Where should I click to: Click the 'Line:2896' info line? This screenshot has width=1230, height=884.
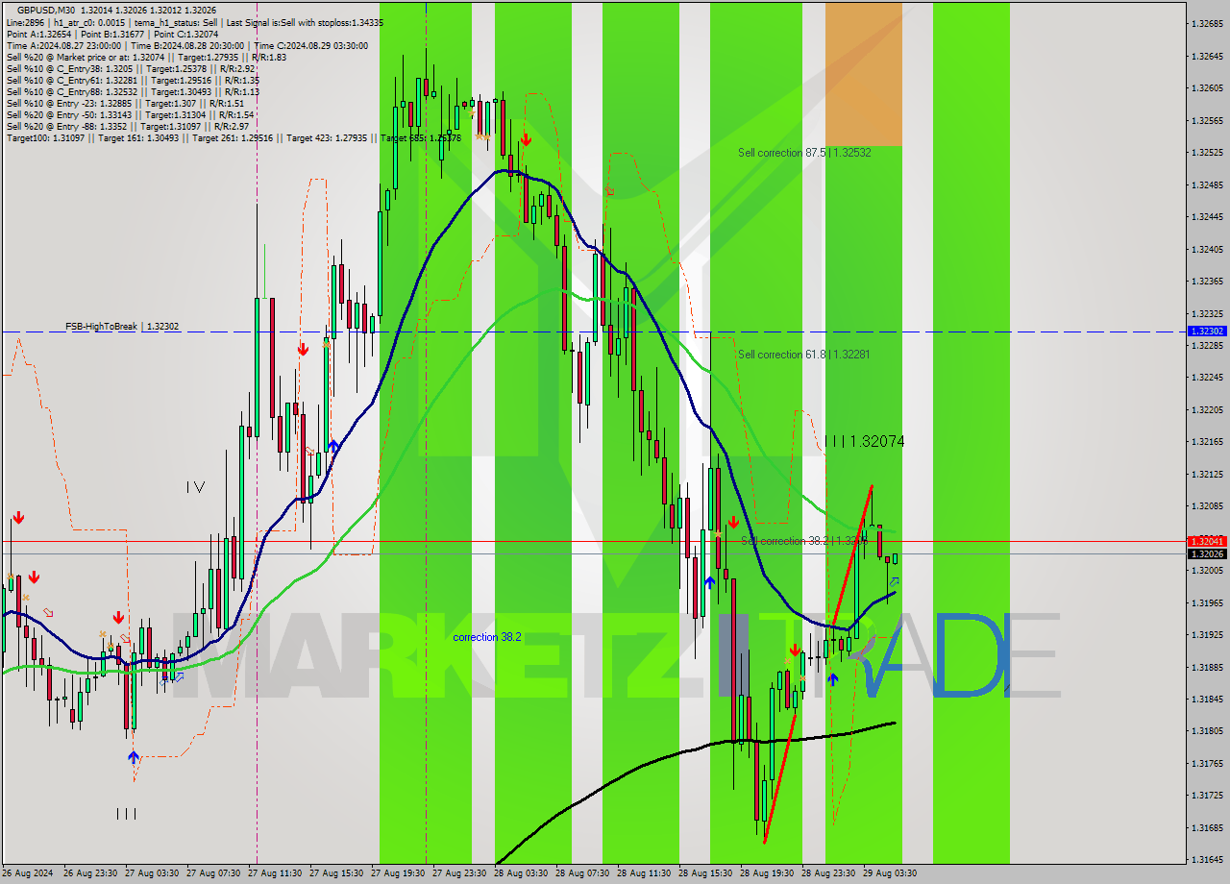pos(194,21)
